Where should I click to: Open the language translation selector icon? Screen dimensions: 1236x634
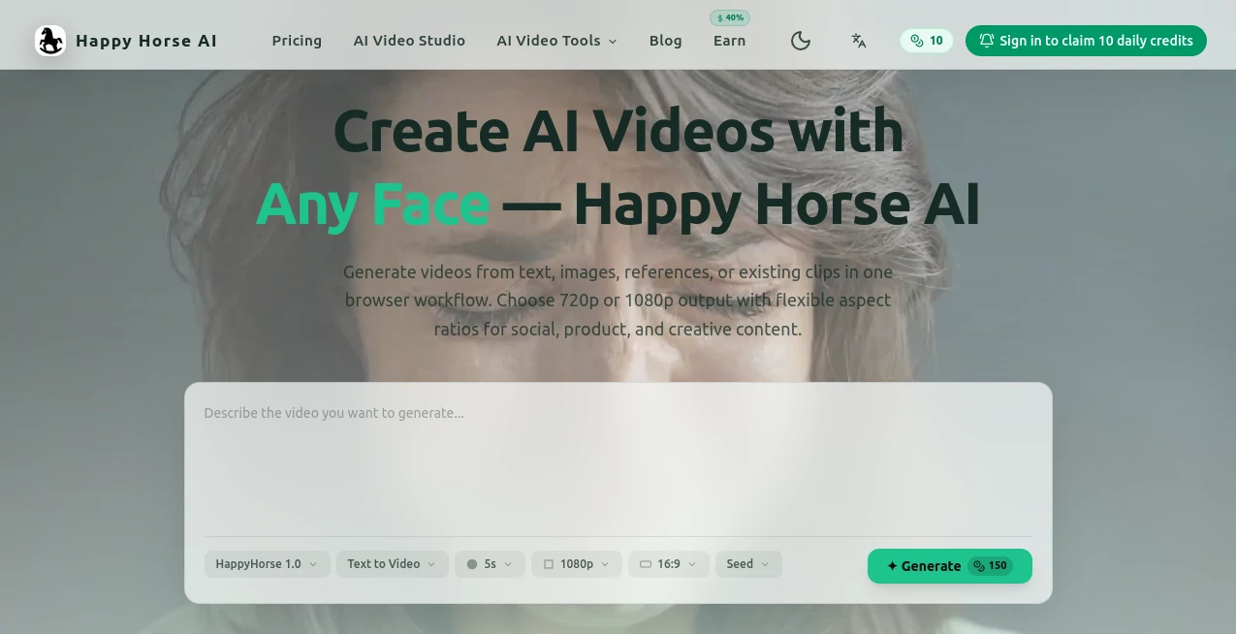pos(859,41)
